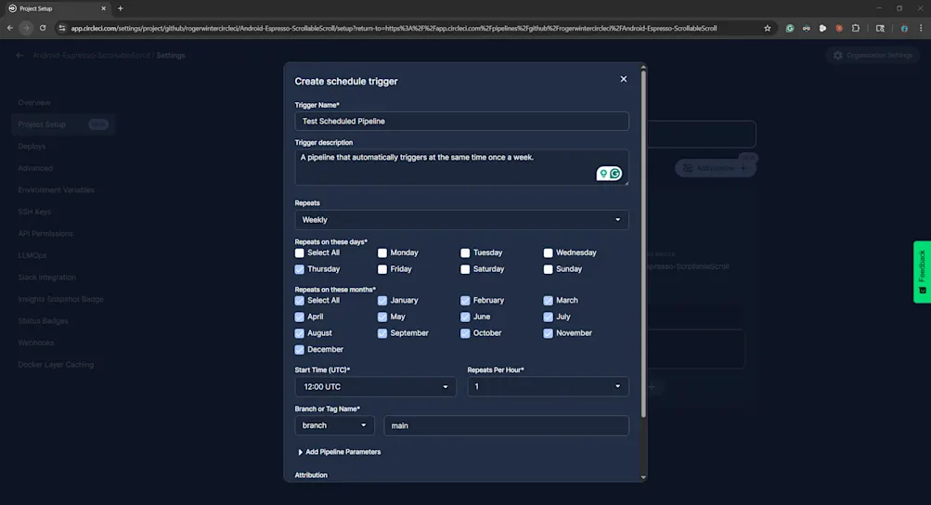Uncheck the July checkbox
This screenshot has width=931, height=505.
[548, 317]
